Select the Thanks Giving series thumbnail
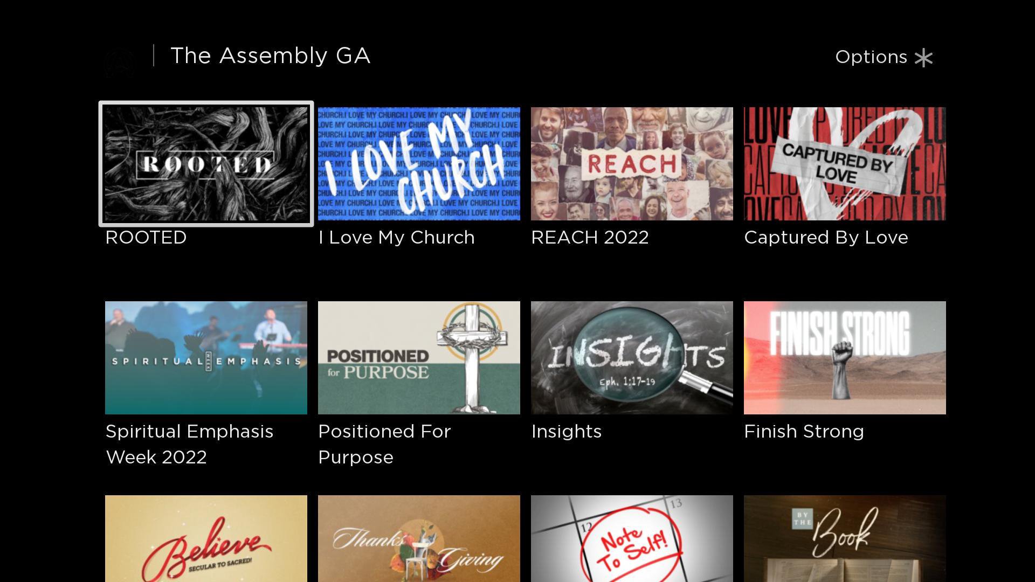Viewport: 1035px width, 582px height. [419, 538]
